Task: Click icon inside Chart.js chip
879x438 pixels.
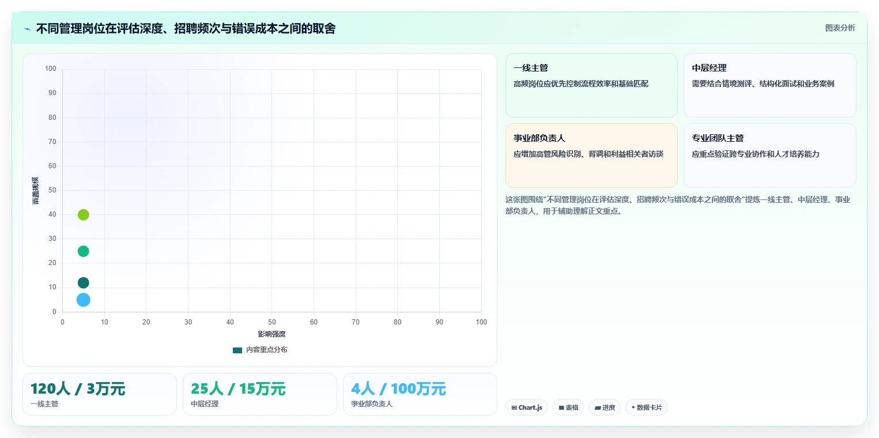Action: (x=514, y=408)
